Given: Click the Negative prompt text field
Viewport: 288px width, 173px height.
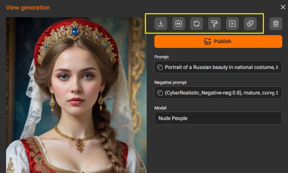Looking at the screenshot, I should click(x=218, y=93).
